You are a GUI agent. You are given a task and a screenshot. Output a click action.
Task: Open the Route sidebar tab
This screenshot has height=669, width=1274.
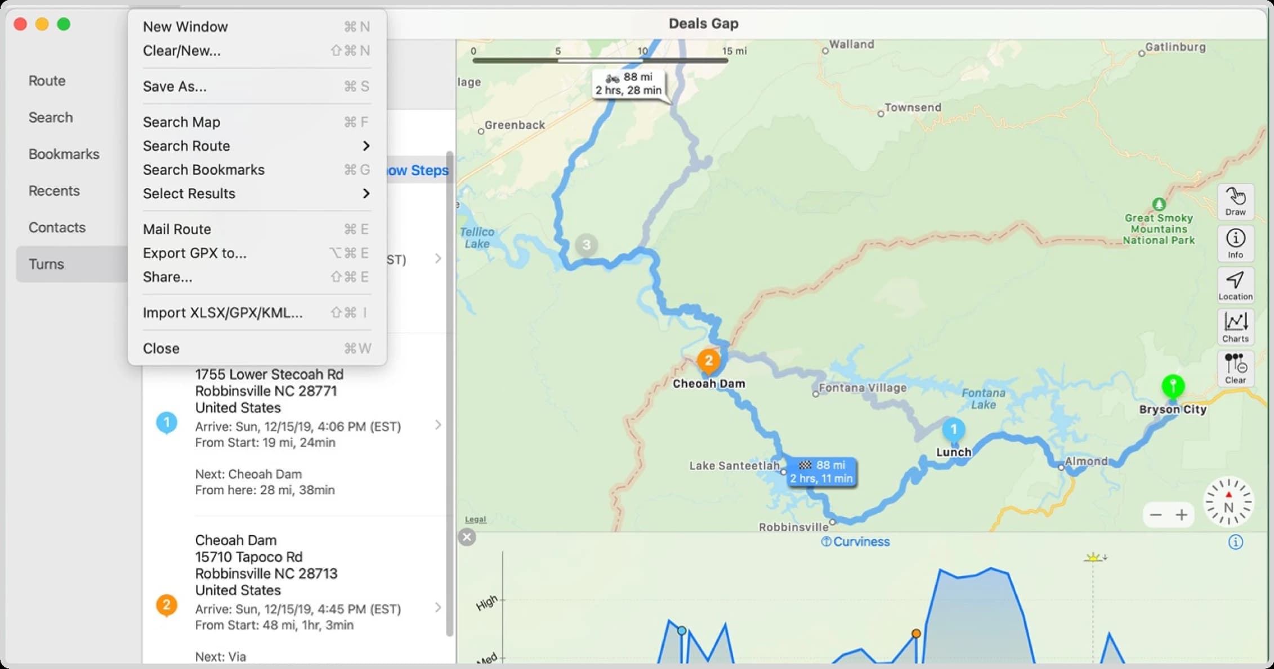click(x=47, y=80)
